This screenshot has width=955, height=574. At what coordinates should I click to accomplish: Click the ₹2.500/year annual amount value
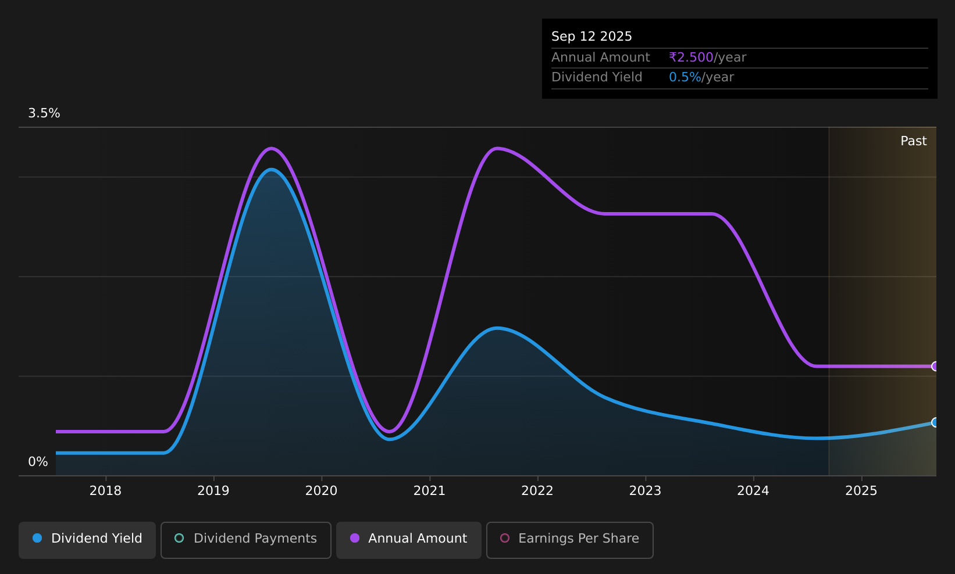click(x=707, y=58)
